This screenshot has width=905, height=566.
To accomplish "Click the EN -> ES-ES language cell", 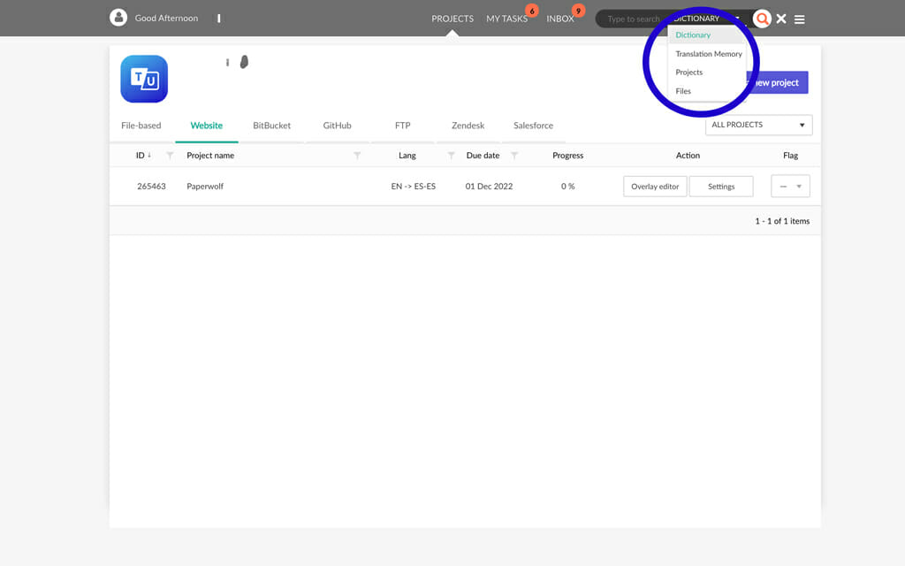I will 414,186.
